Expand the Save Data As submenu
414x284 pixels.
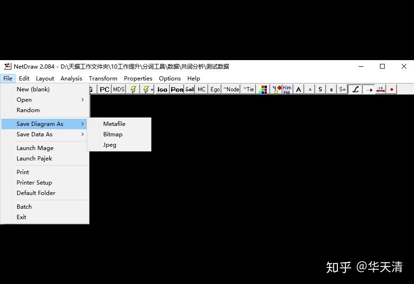pos(82,134)
